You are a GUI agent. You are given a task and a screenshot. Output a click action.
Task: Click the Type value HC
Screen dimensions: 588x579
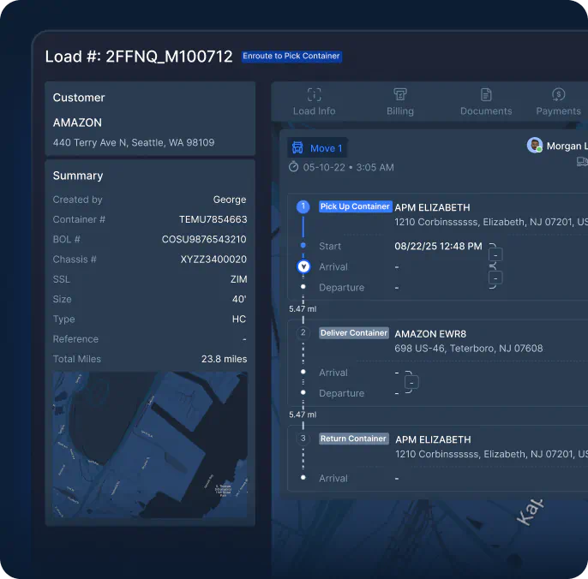click(x=239, y=319)
